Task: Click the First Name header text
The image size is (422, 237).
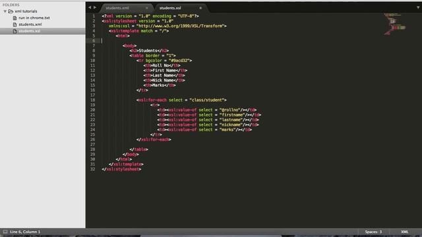Action: (165, 70)
